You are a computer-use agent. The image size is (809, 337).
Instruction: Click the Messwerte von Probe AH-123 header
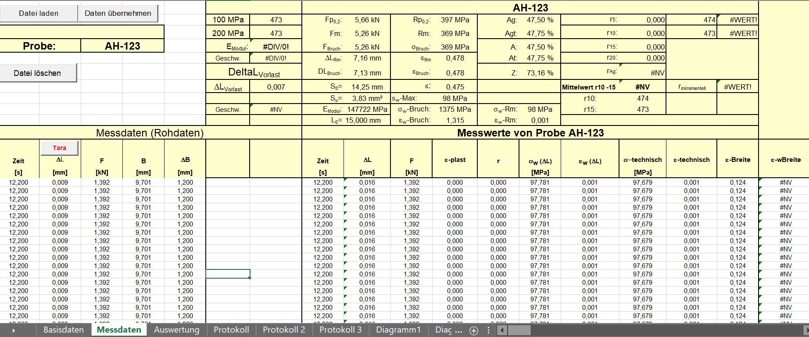pyautogui.click(x=530, y=133)
